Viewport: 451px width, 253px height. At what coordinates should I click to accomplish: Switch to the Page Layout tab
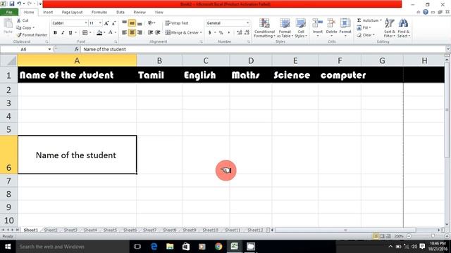(x=72, y=12)
